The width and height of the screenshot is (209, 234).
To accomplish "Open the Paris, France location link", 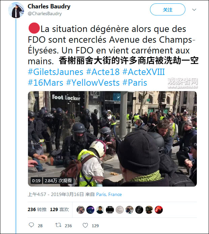I will tap(109, 194).
